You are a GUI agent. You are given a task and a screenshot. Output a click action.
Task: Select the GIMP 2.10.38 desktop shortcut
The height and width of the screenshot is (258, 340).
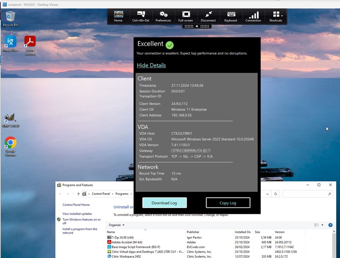pos(11,120)
